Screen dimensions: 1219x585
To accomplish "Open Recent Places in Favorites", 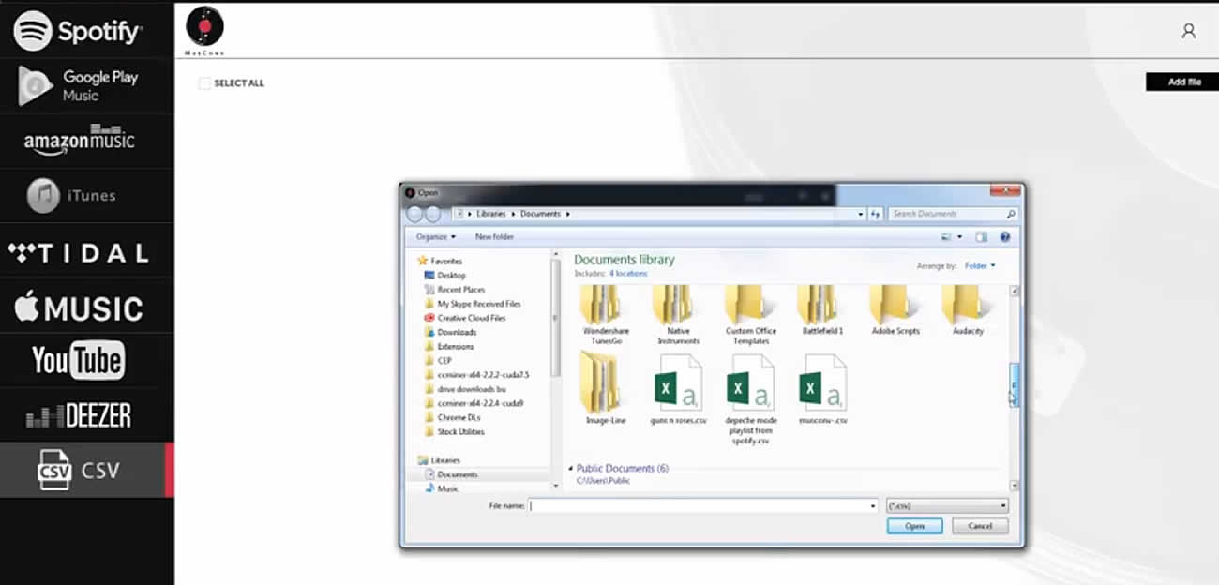I will [454, 290].
